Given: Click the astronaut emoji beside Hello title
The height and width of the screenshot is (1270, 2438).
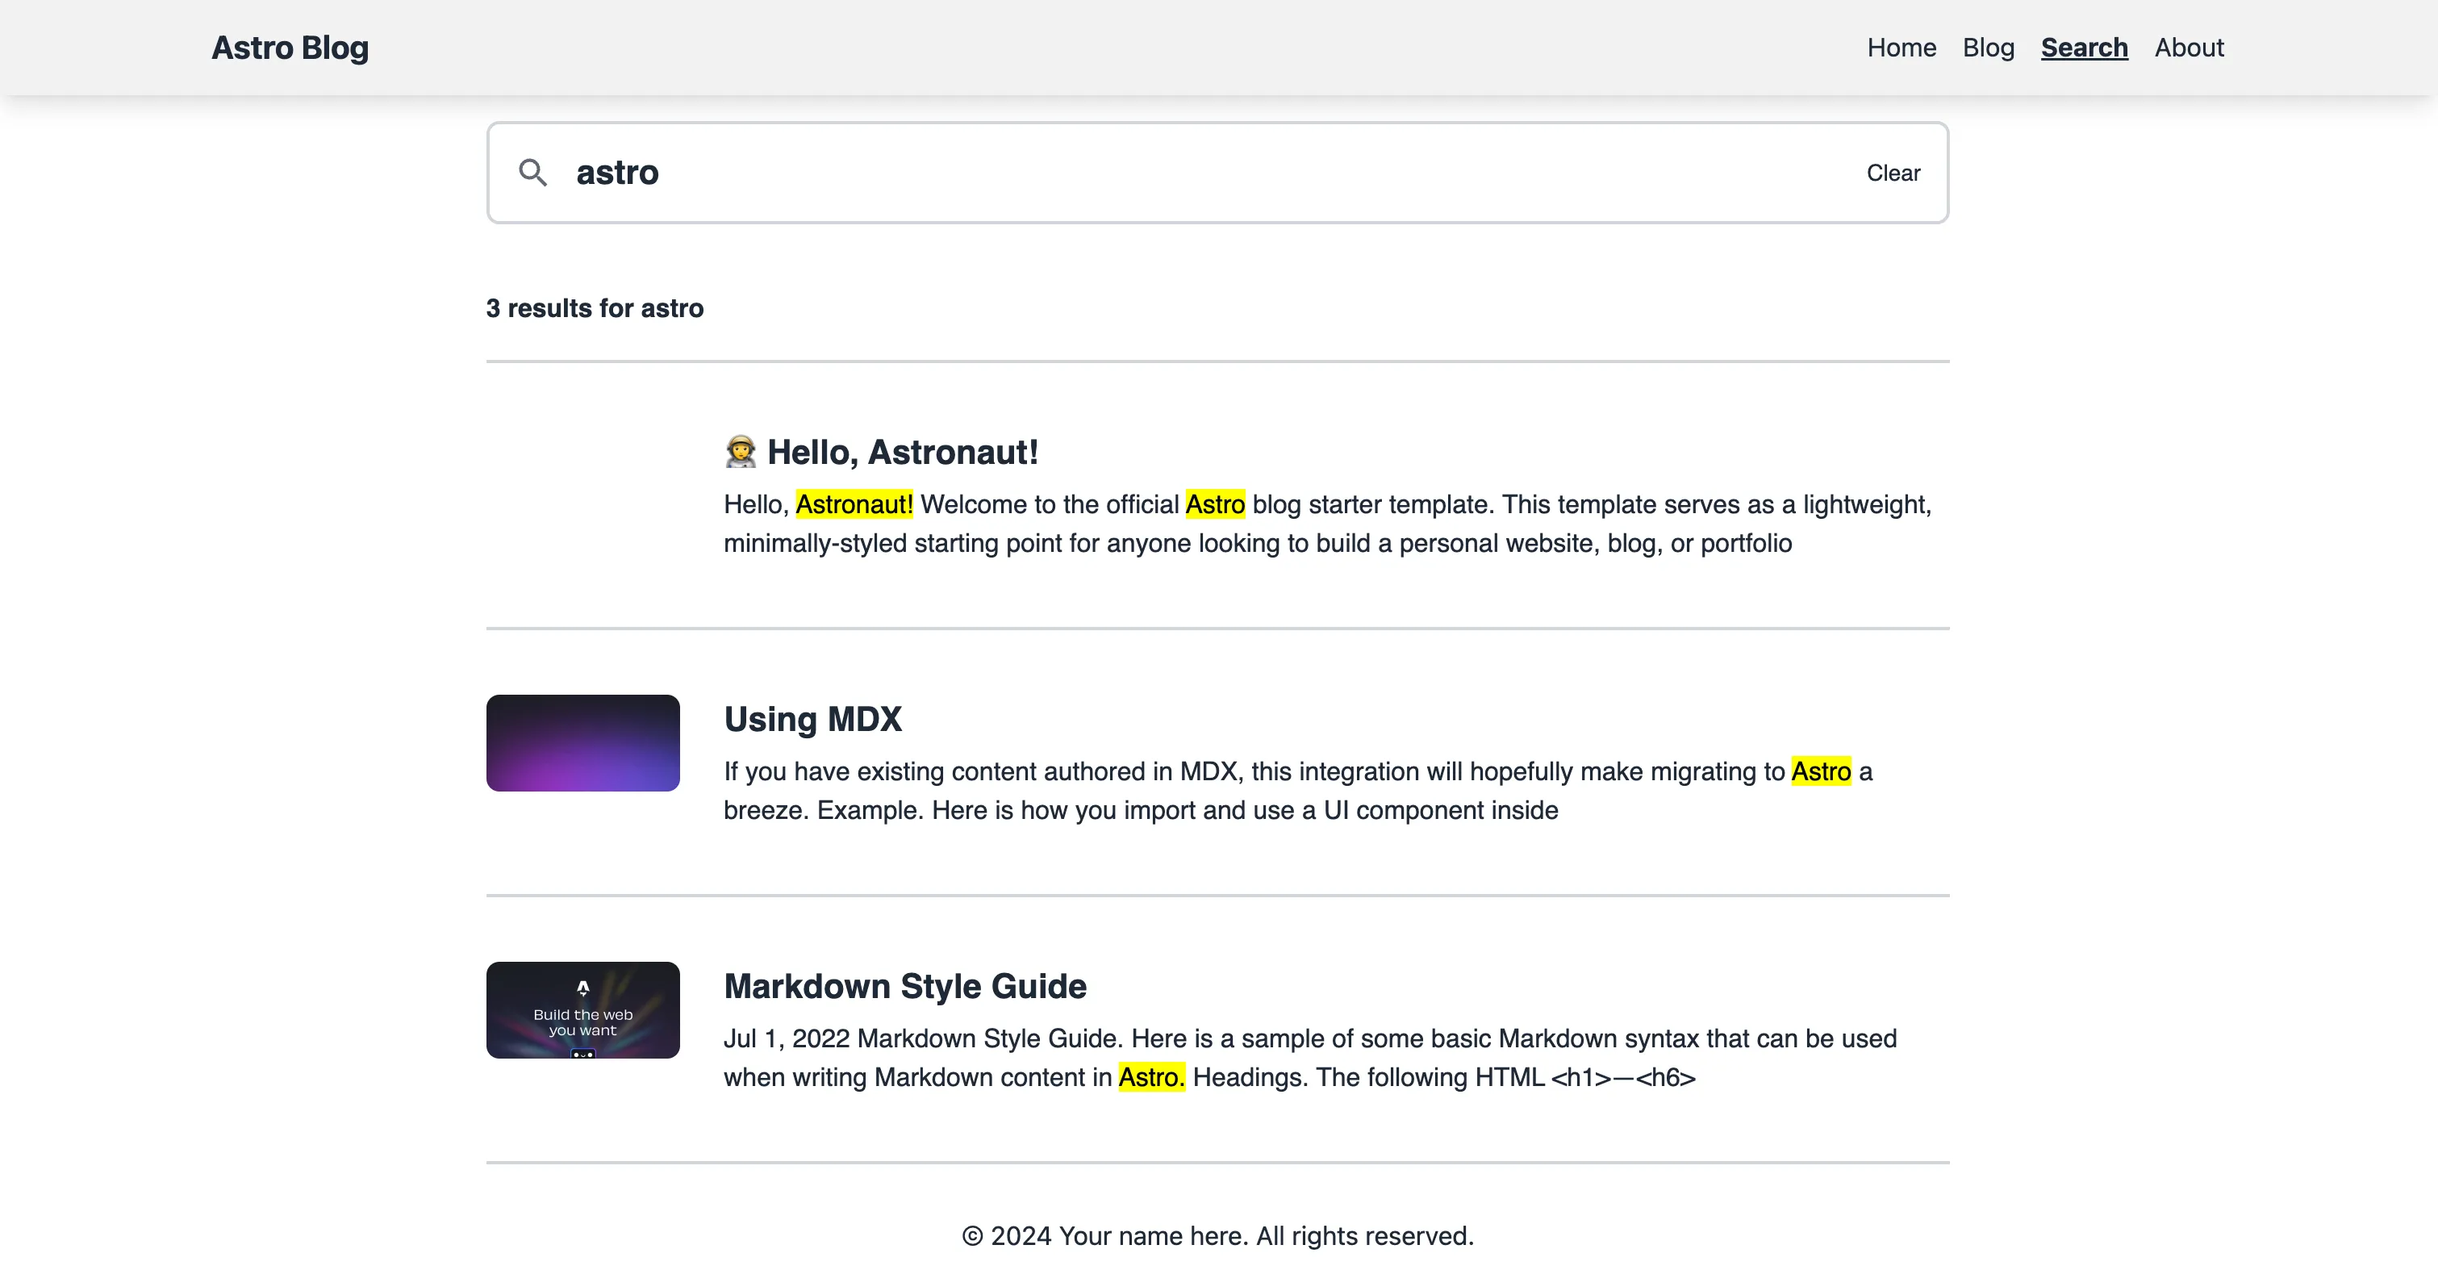Looking at the screenshot, I should 740,451.
